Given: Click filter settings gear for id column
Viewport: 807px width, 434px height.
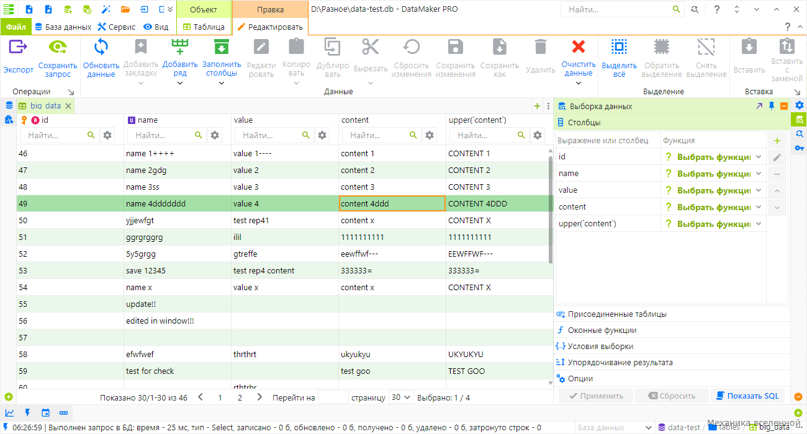Looking at the screenshot, I should (x=107, y=135).
